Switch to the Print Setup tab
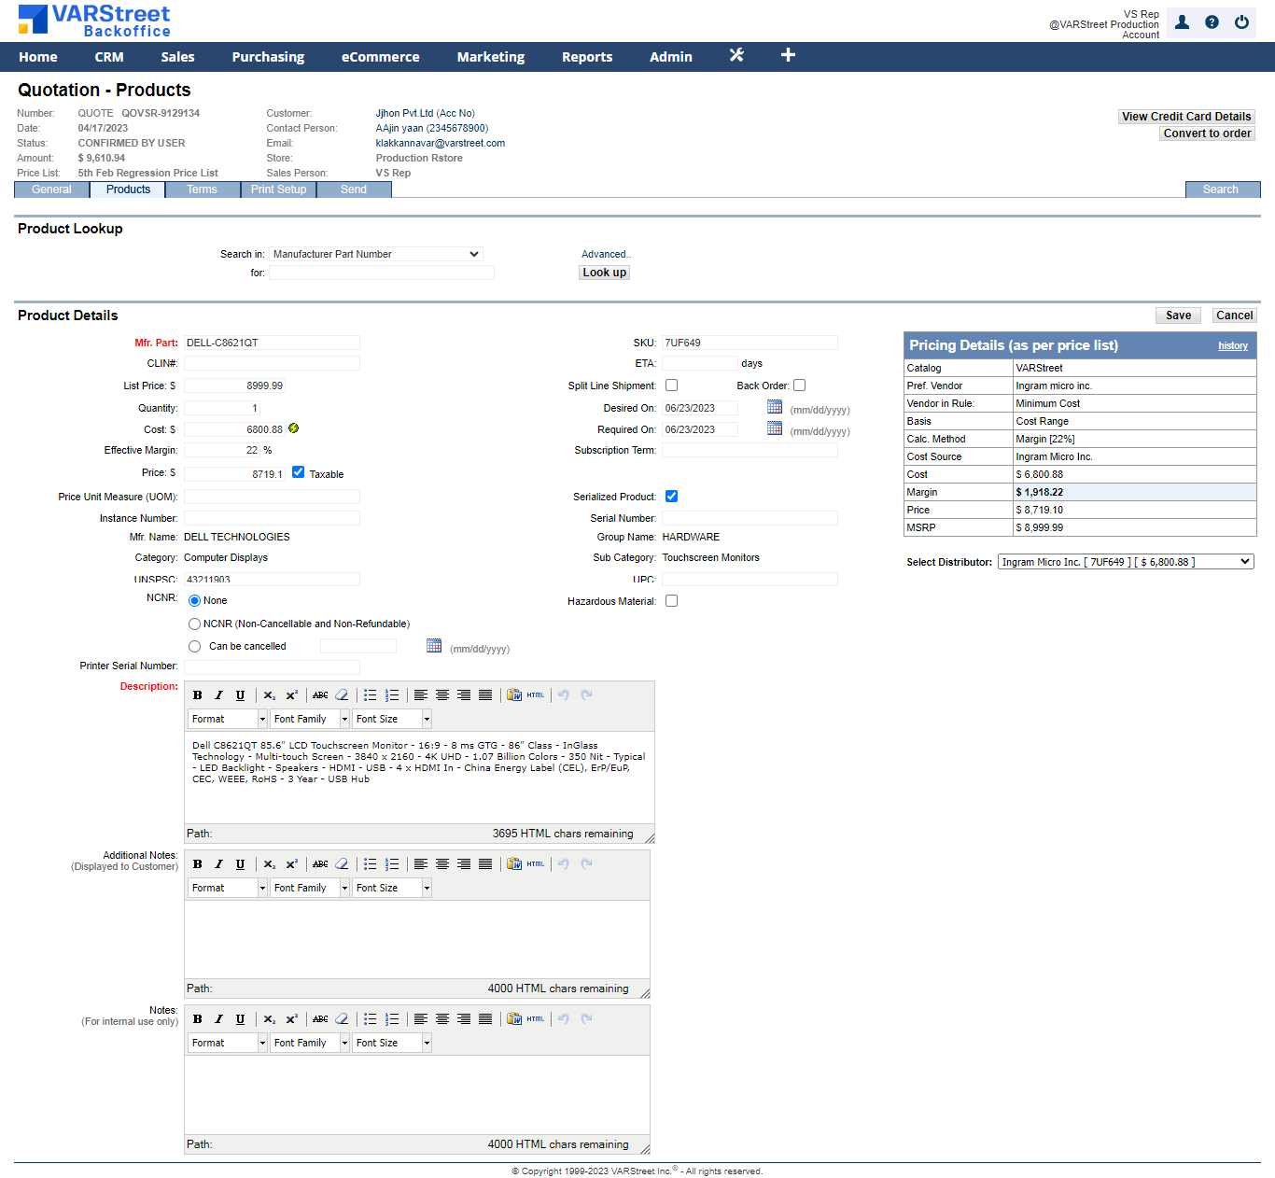The height and width of the screenshot is (1178, 1275). (278, 189)
